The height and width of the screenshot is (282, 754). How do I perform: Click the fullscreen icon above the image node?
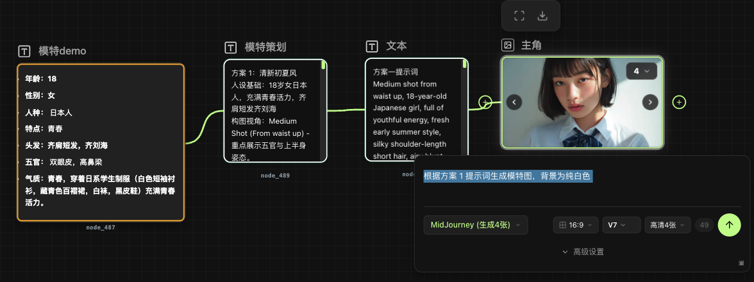tap(520, 16)
